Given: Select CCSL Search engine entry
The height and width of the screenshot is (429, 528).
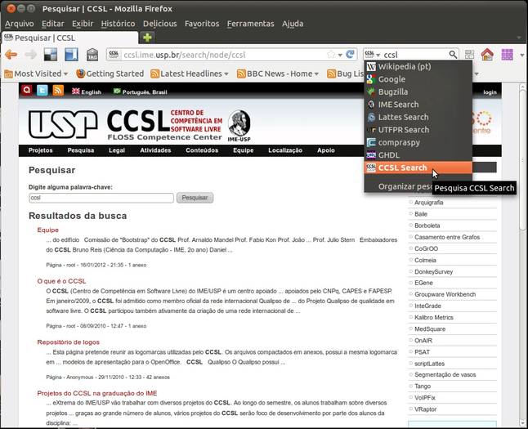Looking at the screenshot, I should click(x=418, y=168).
